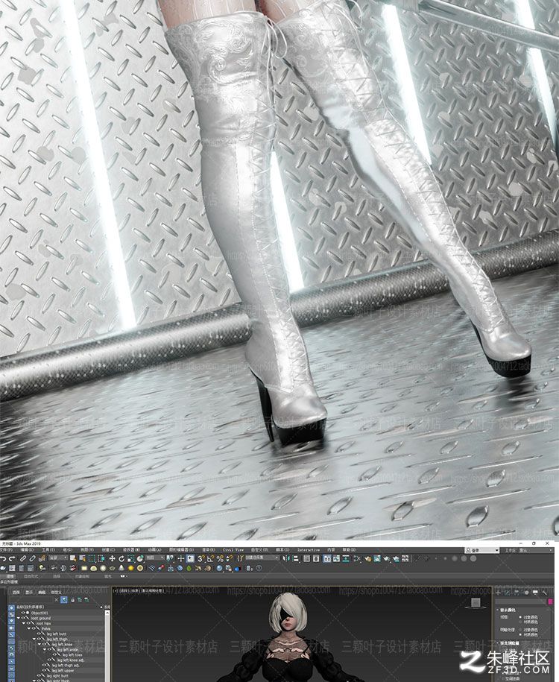Click the pink color swatch in command panel

coord(550,602)
